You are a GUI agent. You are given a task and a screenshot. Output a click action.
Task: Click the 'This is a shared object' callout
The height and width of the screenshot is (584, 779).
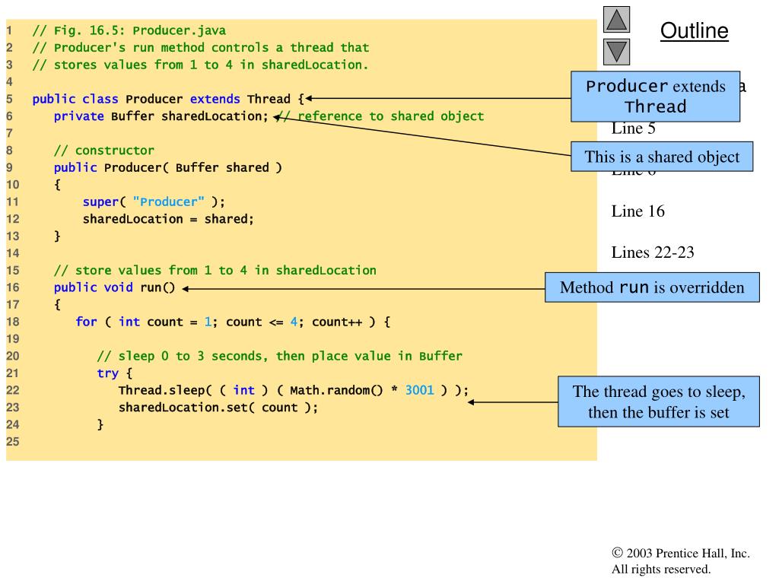tap(662, 157)
